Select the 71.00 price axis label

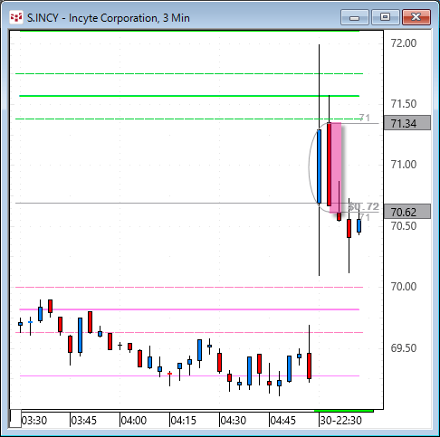(x=404, y=165)
